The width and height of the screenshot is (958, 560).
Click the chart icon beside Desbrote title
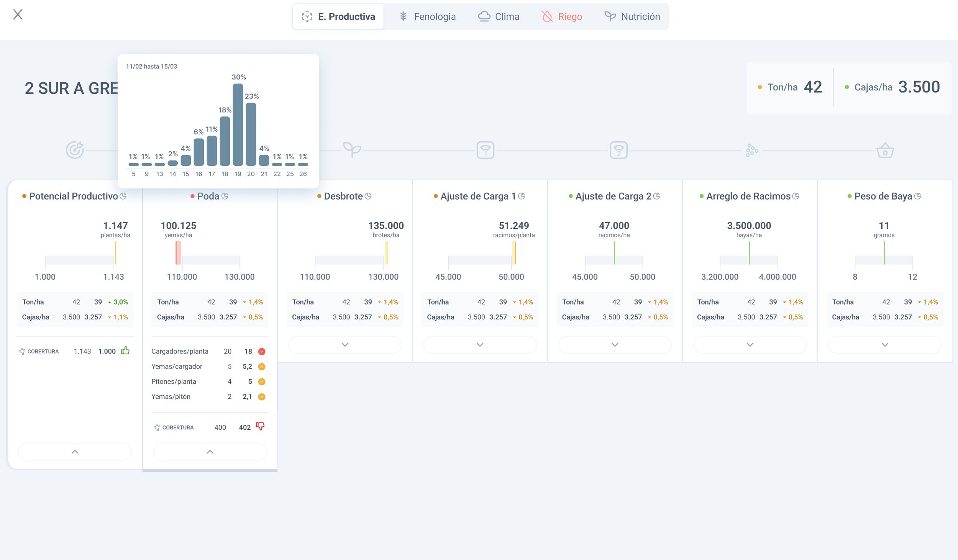tap(368, 196)
